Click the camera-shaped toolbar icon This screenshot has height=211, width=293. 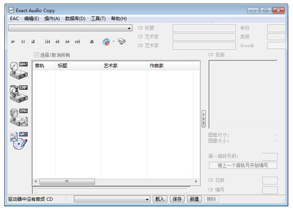click(122, 41)
